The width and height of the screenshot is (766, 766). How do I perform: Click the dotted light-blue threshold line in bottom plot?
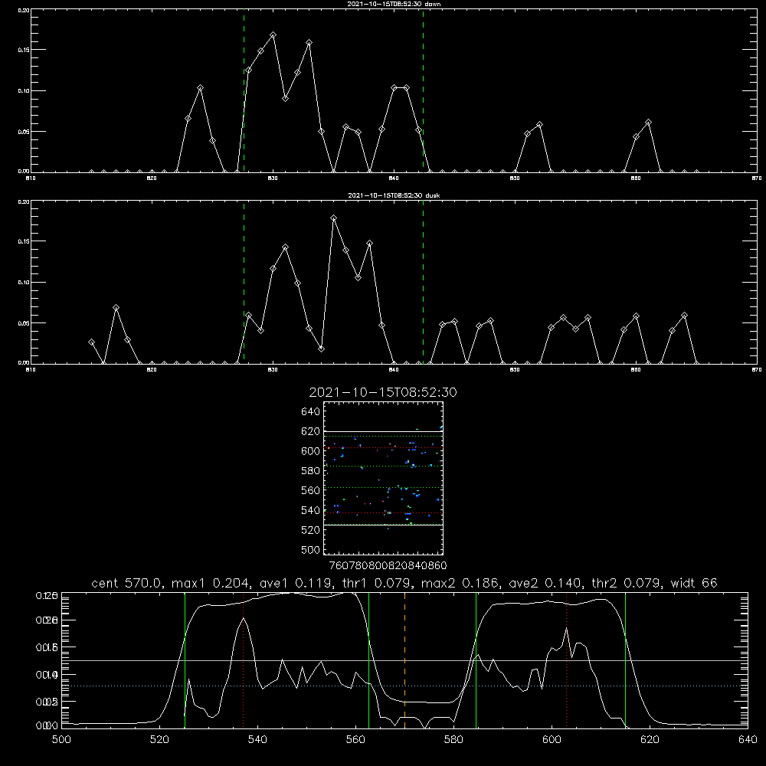[404, 686]
